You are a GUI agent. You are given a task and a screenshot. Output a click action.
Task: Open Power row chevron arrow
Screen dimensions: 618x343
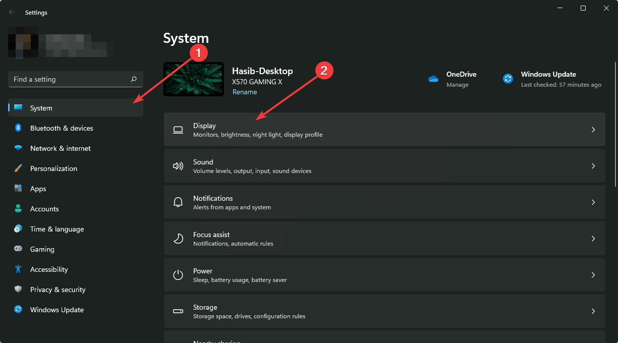pos(593,275)
